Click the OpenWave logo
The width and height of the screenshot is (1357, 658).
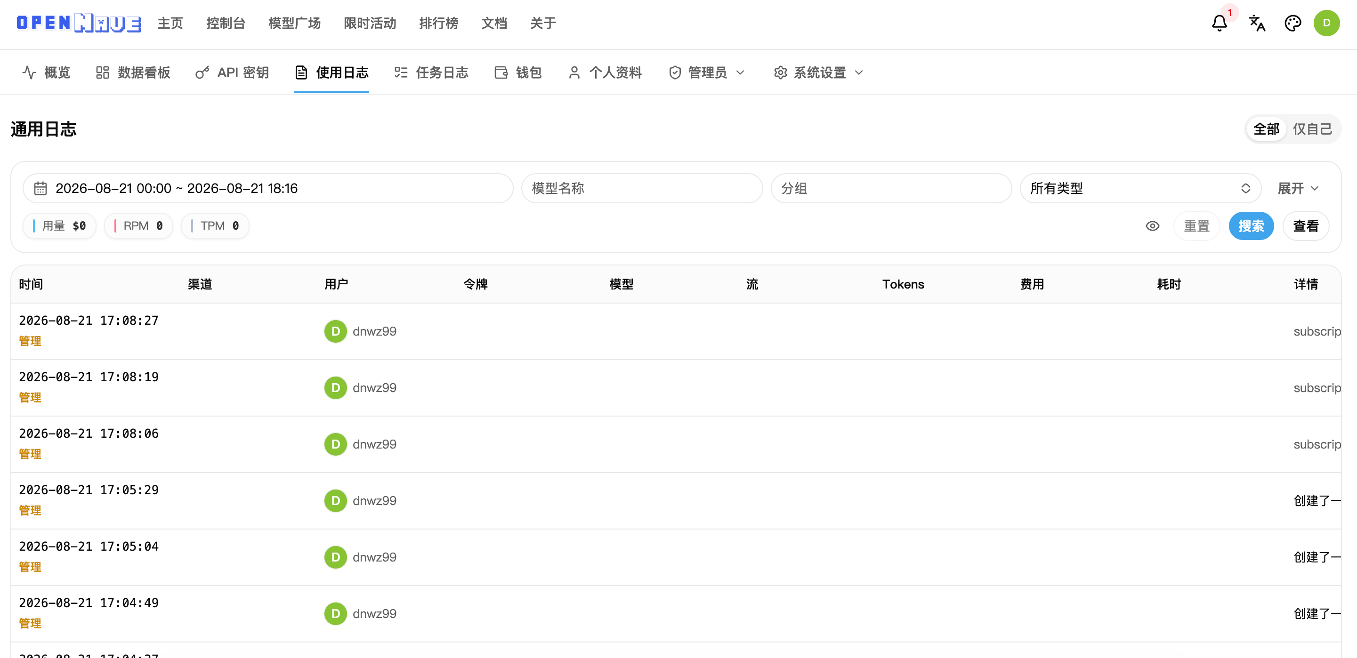pos(79,23)
